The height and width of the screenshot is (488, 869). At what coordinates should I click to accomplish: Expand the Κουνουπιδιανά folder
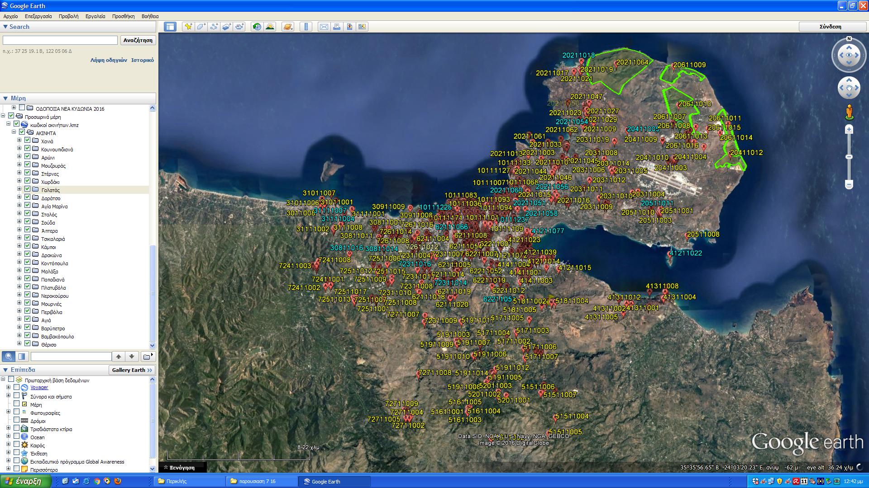(19, 149)
